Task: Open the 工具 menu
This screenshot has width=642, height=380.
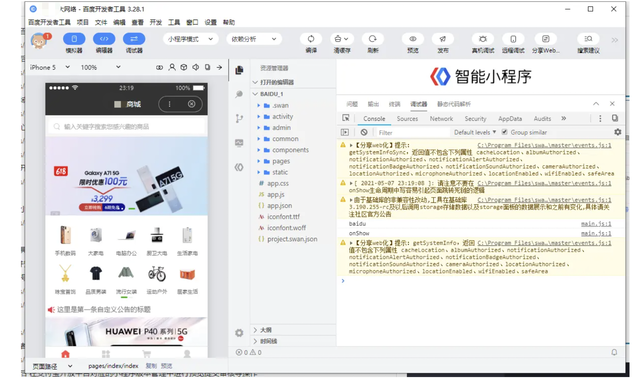Action: 174,22
